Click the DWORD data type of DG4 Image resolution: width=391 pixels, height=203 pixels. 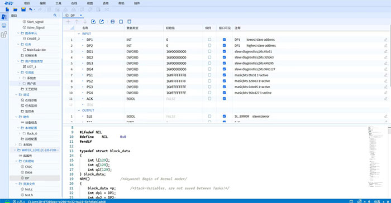click(132, 69)
